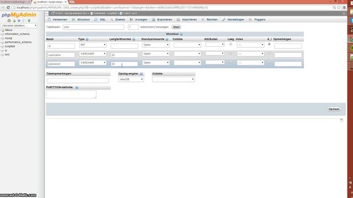Open the Importeren tab
The width and height of the screenshot is (353, 198).
click(187, 20)
